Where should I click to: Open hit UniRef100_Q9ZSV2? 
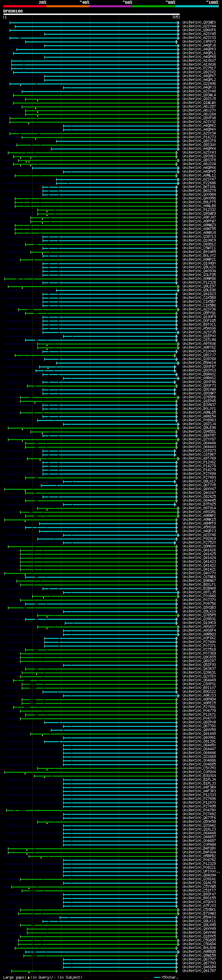(199, 72)
